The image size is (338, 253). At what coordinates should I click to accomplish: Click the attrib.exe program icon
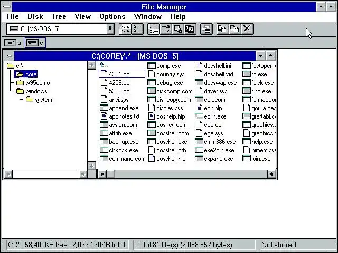coord(104,133)
